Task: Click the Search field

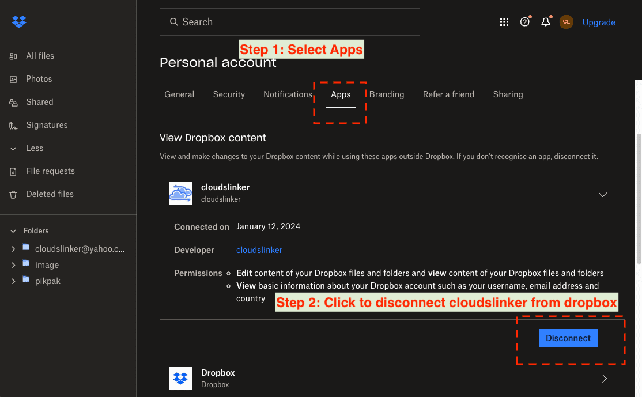Action: pos(289,22)
